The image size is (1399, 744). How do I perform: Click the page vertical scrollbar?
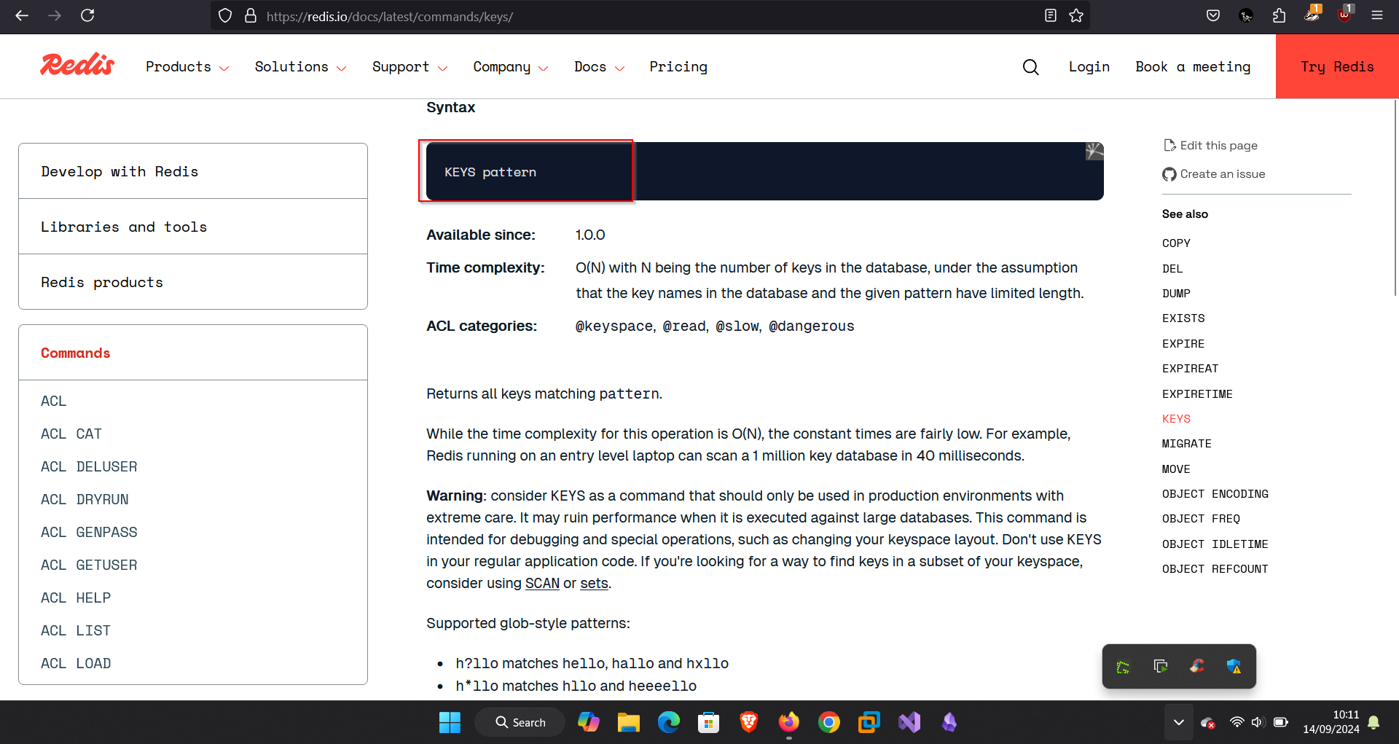1395,197
